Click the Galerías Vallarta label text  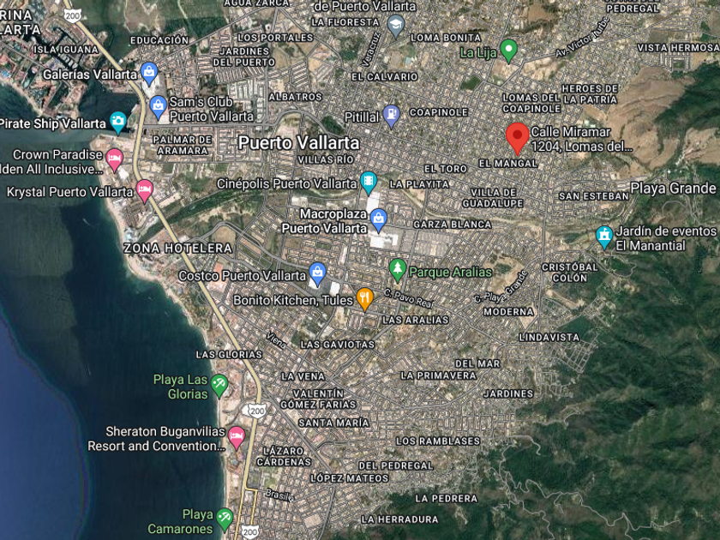coord(90,75)
